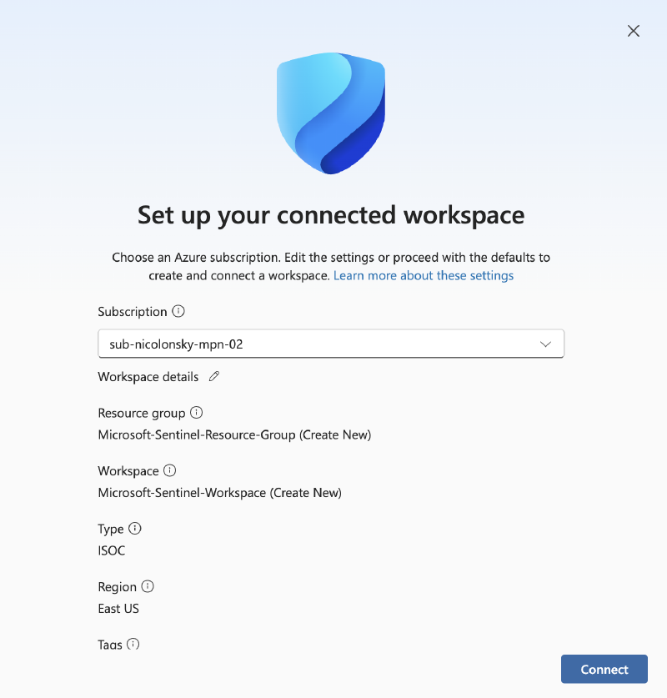Viewport: 667px width, 698px height.
Task: Click 'Set up your connected workspace' heading
Action: coord(331,215)
